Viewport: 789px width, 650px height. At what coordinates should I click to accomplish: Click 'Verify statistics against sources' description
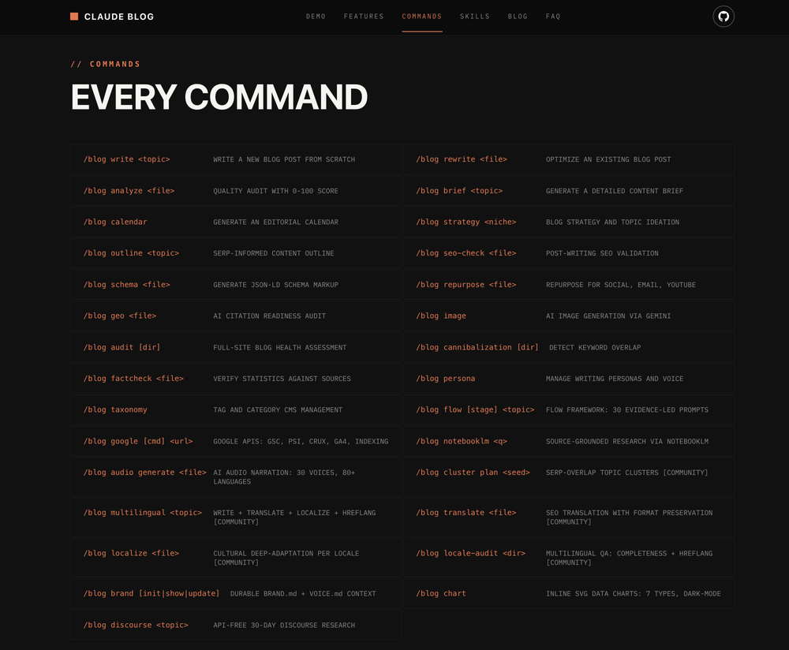(282, 379)
